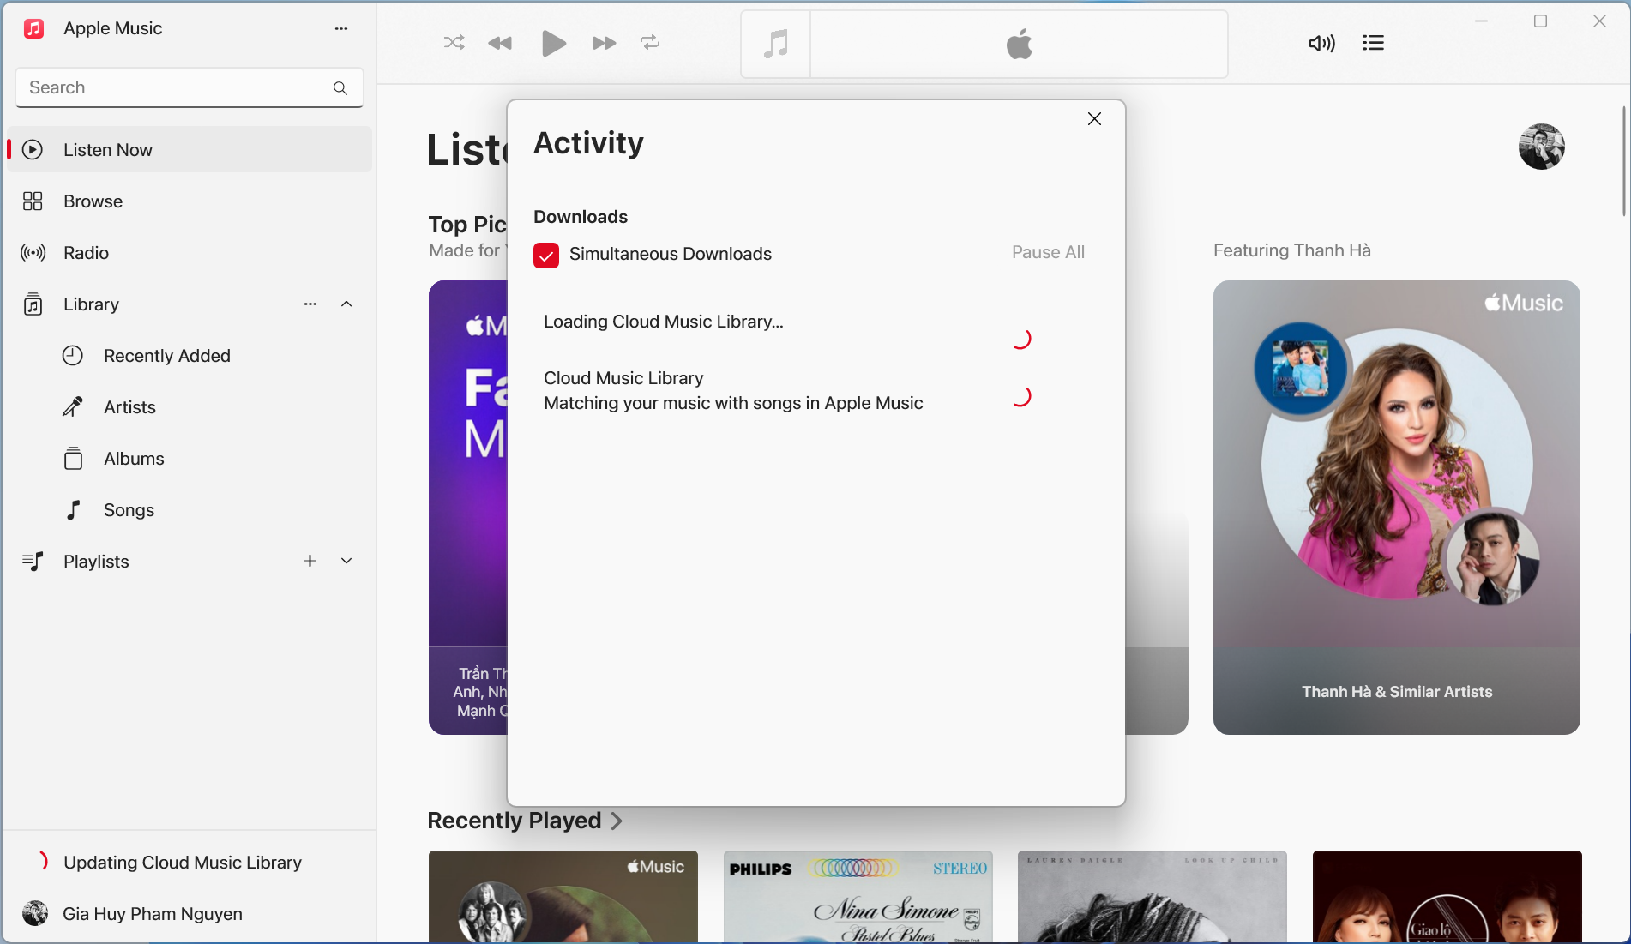
Task: Click the music note artwork placeholder
Action: click(x=776, y=44)
